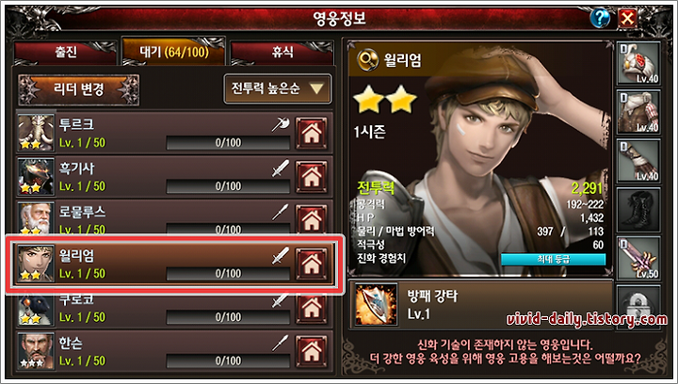Screen dimensions: 678x384
Task: Click 투르크 hero portrait thumbnail
Action: pyautogui.click(x=36, y=133)
